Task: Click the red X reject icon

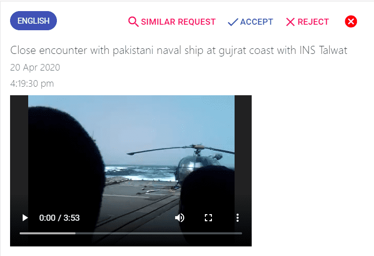Action: coord(290,22)
